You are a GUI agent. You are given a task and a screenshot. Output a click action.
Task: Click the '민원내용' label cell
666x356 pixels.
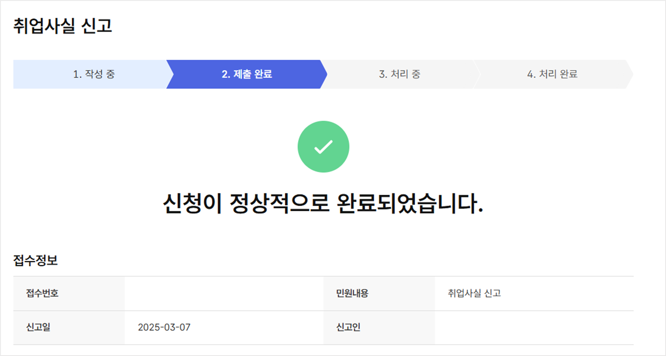[379, 294]
